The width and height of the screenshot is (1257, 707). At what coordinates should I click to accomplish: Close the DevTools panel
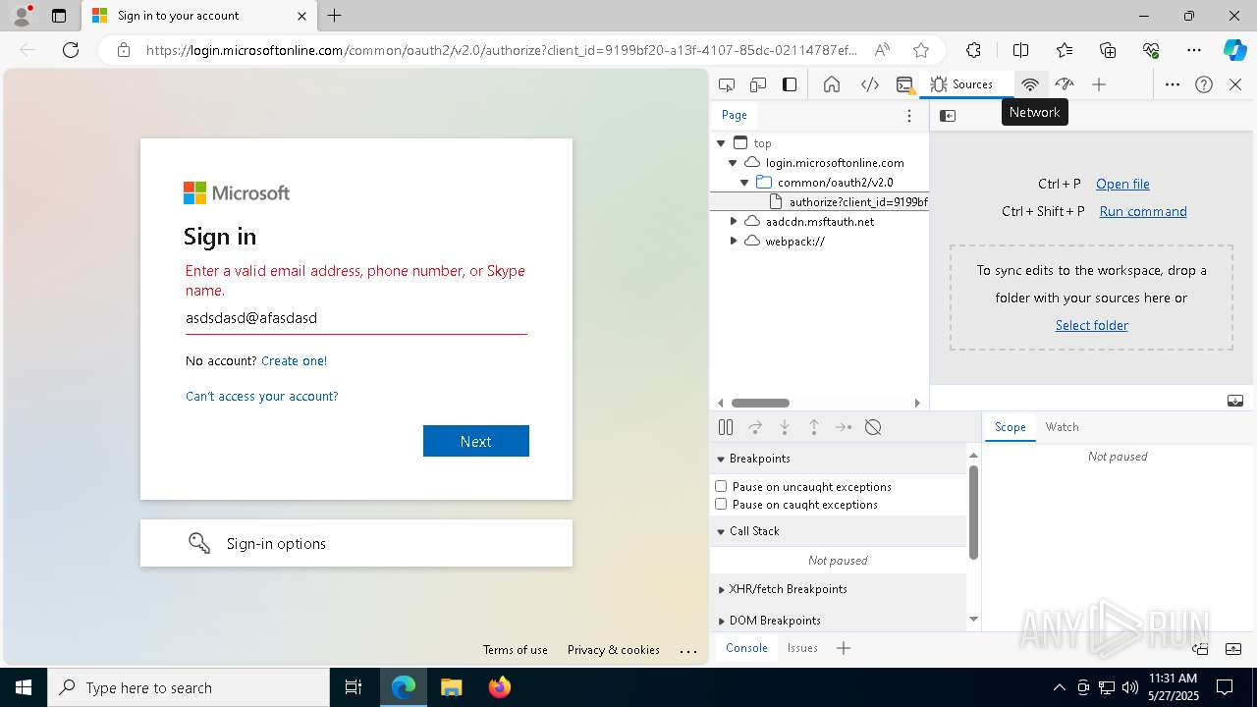(x=1235, y=84)
